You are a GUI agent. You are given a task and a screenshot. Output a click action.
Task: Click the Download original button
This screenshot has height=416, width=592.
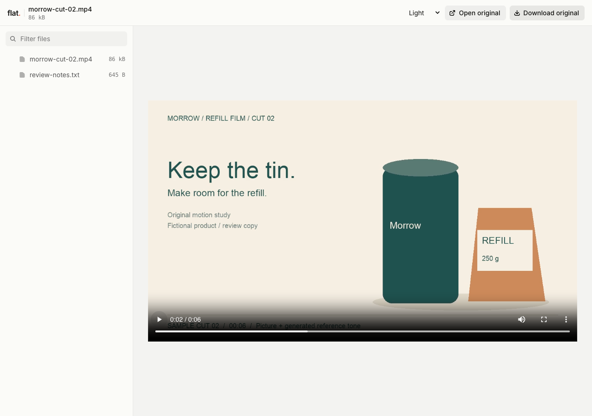[547, 13]
